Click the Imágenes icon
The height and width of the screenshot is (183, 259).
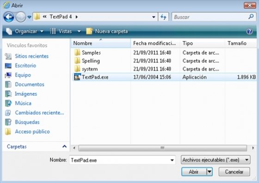(x=8, y=94)
